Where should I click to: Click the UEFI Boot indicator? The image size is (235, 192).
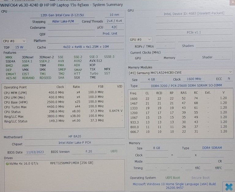pyautogui.click(x=173, y=178)
